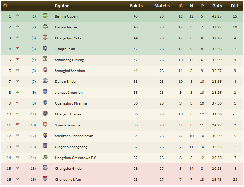Sort by the Matchs column header
This screenshot has width=244, height=187.
click(162, 6)
